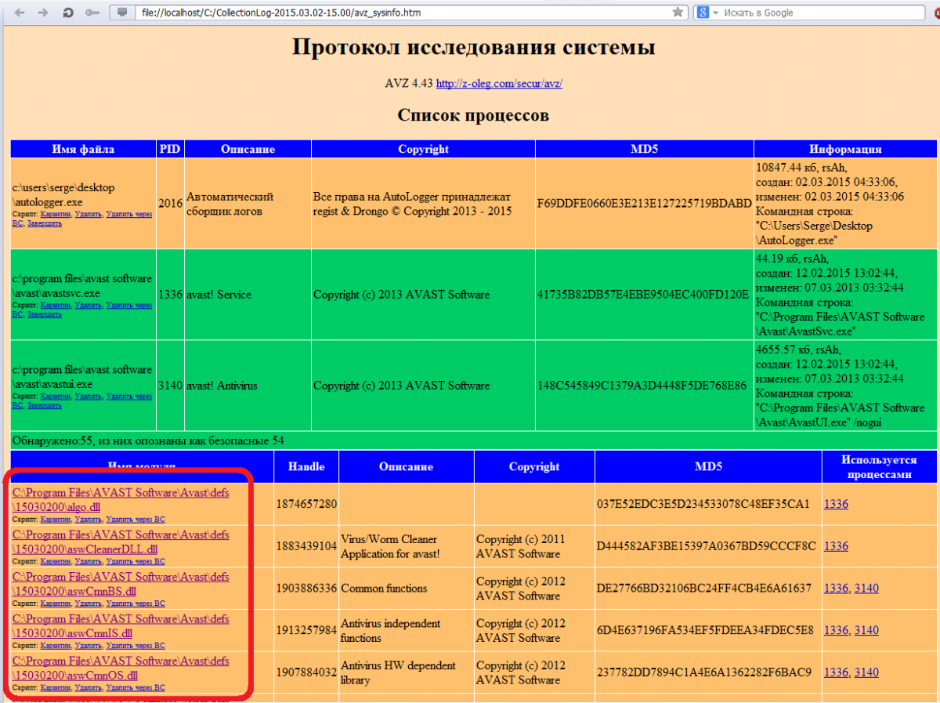Open process 3140 link in aswCmnIS.dll row
940x703 pixels.
[x=866, y=630]
